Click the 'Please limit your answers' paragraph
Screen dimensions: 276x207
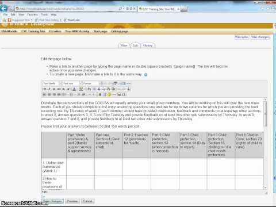[90, 126]
